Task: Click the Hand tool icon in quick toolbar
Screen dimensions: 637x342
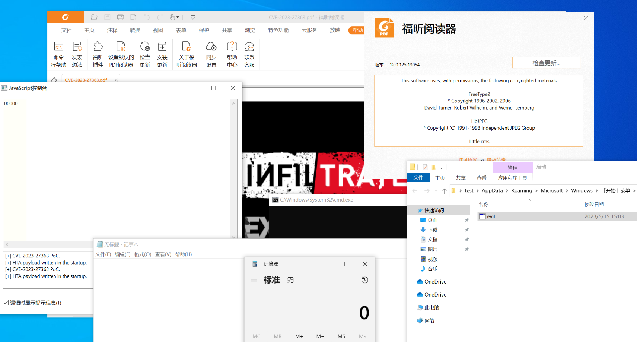Action: (172, 17)
